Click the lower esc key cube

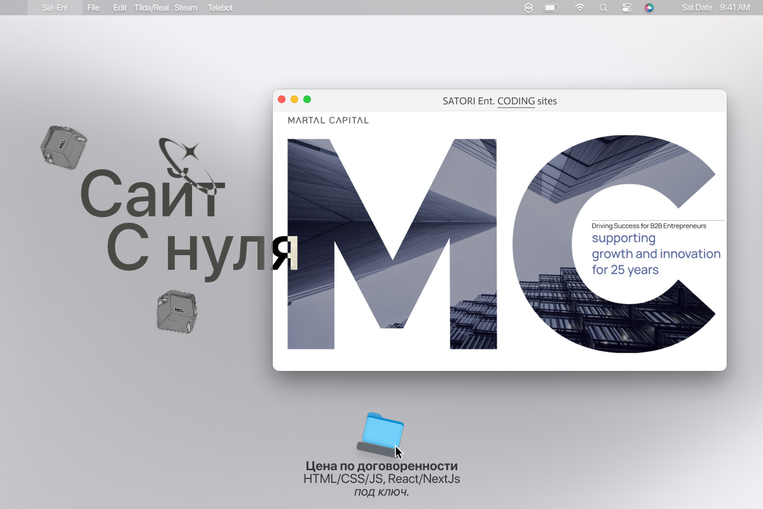(177, 311)
